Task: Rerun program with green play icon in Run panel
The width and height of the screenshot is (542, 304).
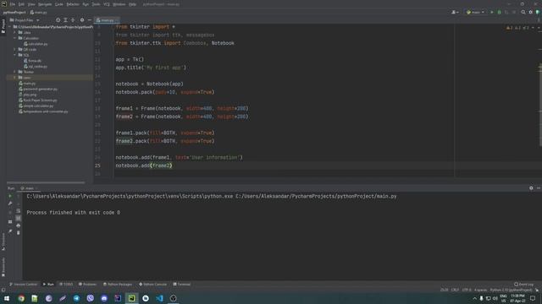Action: pos(10,196)
